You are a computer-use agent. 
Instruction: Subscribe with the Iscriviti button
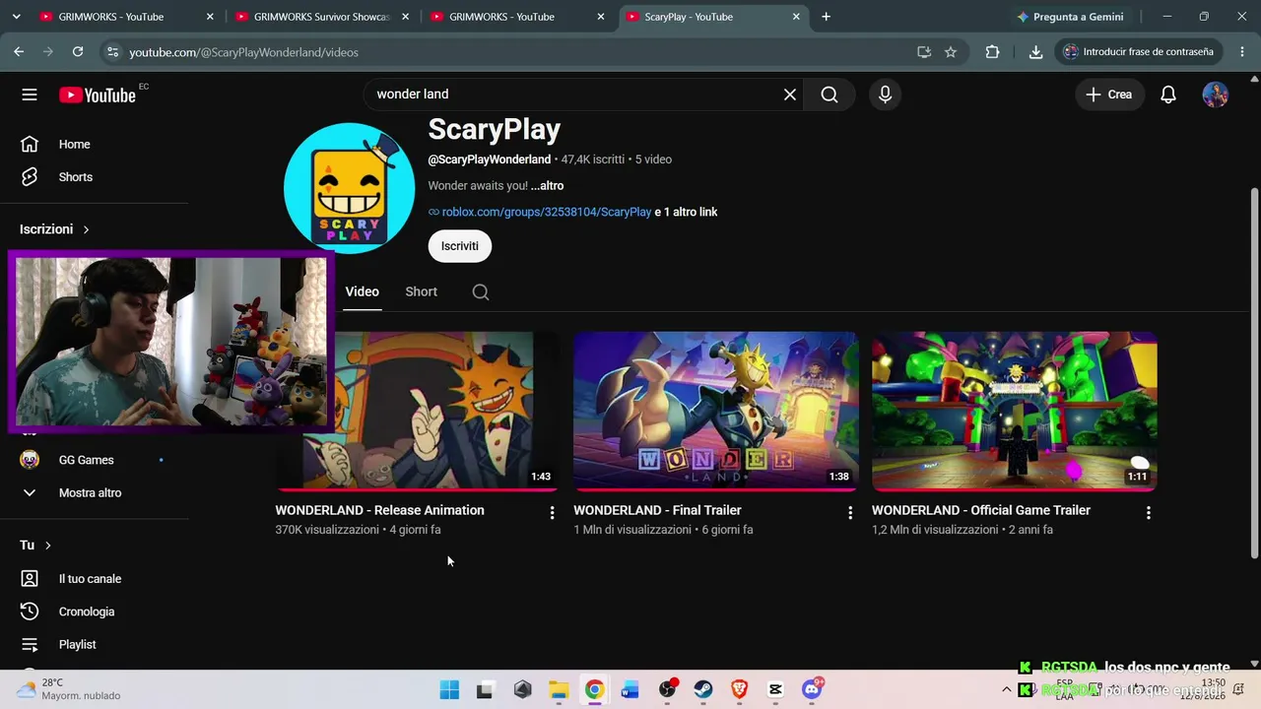(x=459, y=246)
